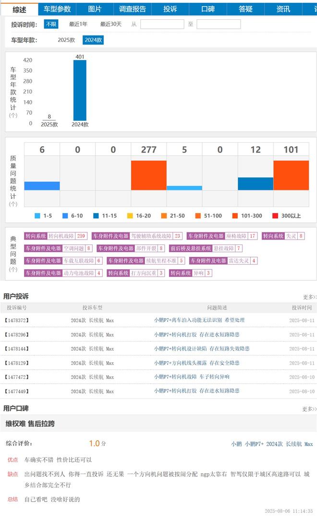
Task: Click the light blue quality bar with 5
Action: 184,188
